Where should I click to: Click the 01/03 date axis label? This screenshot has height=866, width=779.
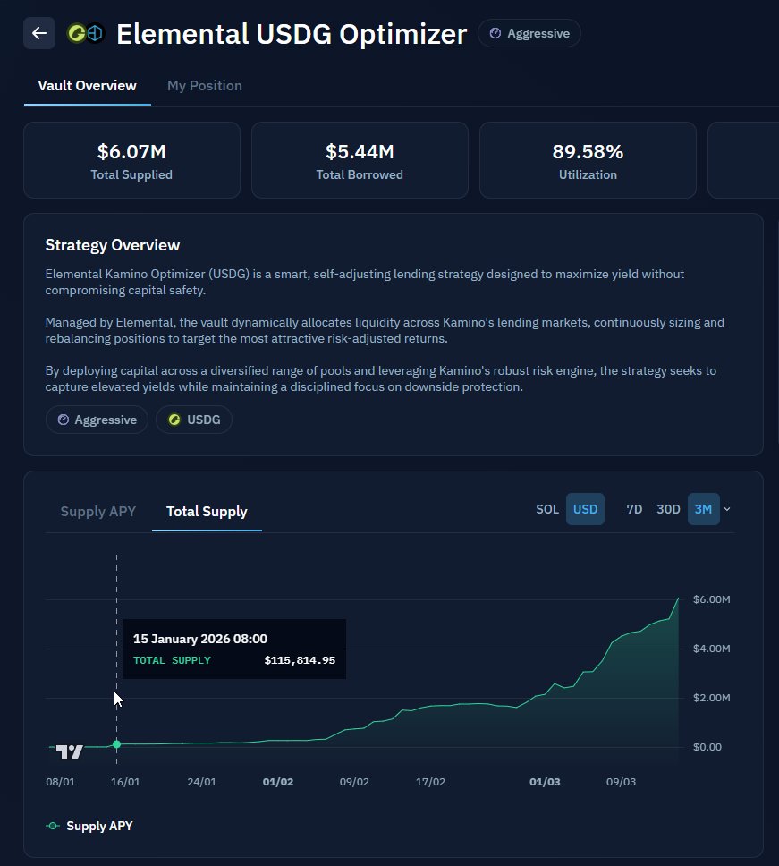(x=545, y=782)
